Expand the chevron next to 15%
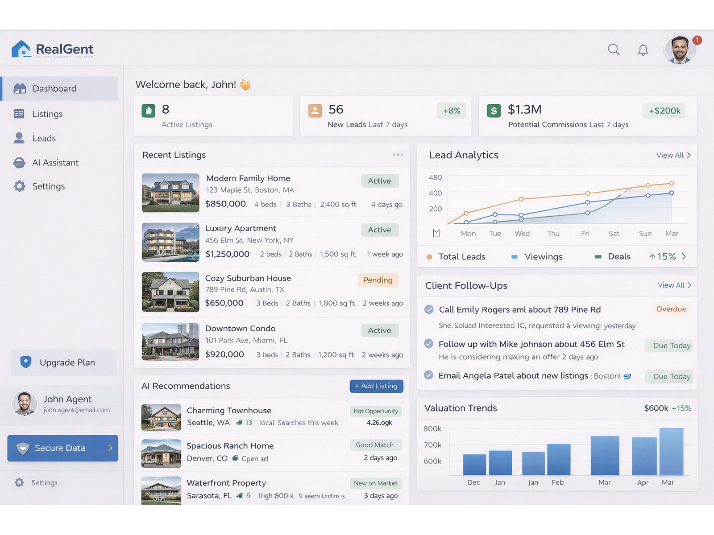The image size is (714, 535). (684, 256)
